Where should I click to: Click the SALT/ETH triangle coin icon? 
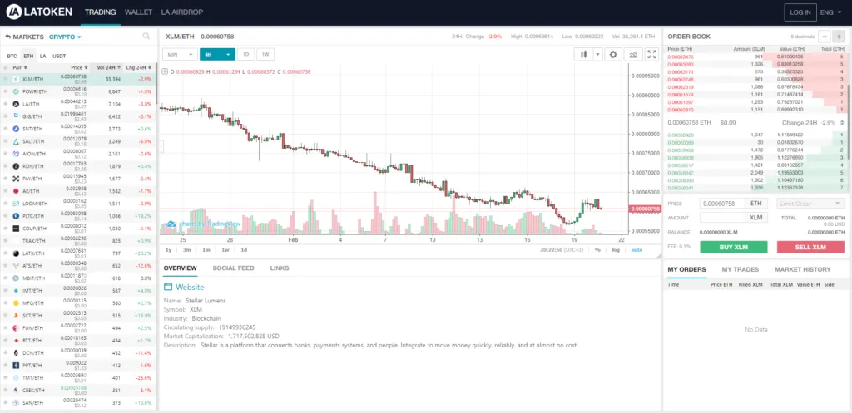coord(17,141)
